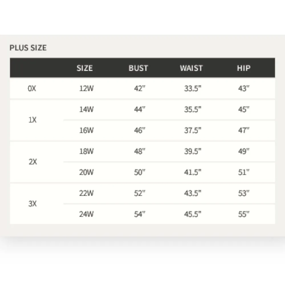Select the 55" hip measurement

click(x=244, y=214)
